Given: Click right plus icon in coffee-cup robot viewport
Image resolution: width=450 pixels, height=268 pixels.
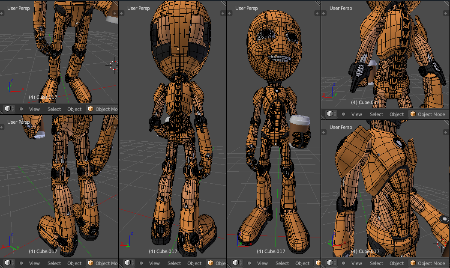Looking at the screenshot, I should [x=317, y=13].
